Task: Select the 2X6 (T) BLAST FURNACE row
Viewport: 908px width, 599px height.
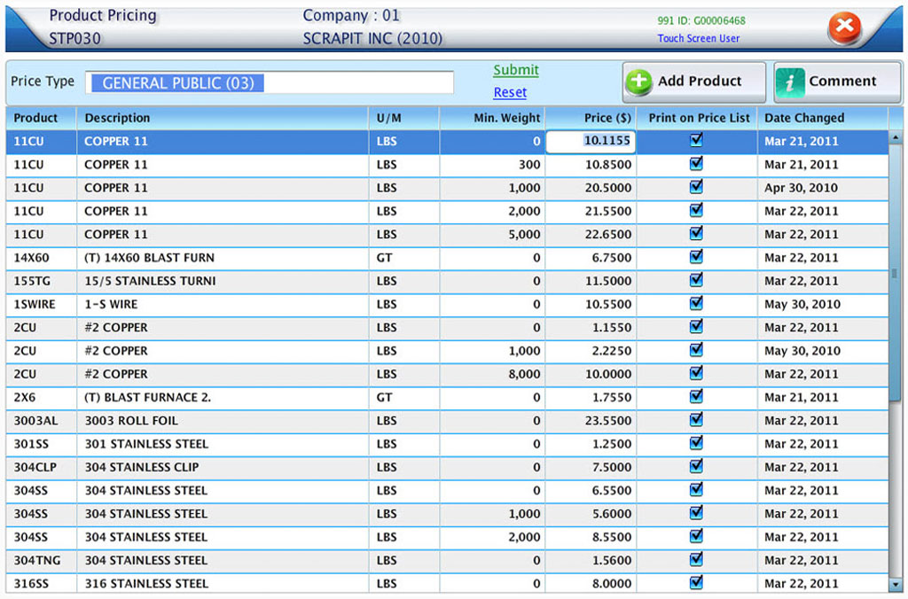Action: (447, 398)
